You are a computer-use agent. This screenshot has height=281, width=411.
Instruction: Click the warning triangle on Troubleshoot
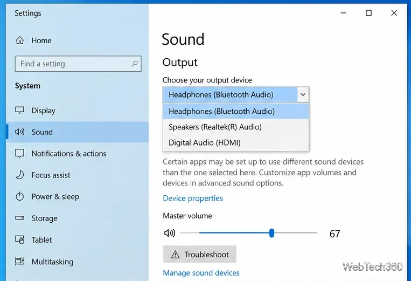coord(175,254)
